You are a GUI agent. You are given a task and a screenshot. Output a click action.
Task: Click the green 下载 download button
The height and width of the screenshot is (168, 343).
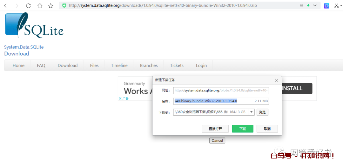click(x=243, y=129)
